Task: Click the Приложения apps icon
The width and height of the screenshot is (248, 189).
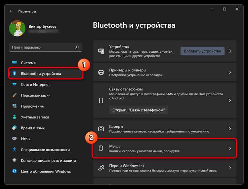Action: [x=15, y=106]
